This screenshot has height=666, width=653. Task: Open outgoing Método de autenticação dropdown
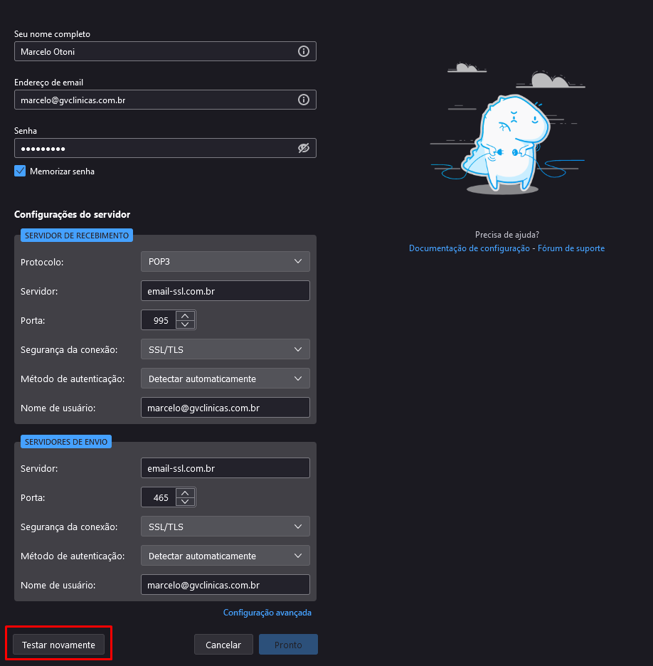(225, 556)
